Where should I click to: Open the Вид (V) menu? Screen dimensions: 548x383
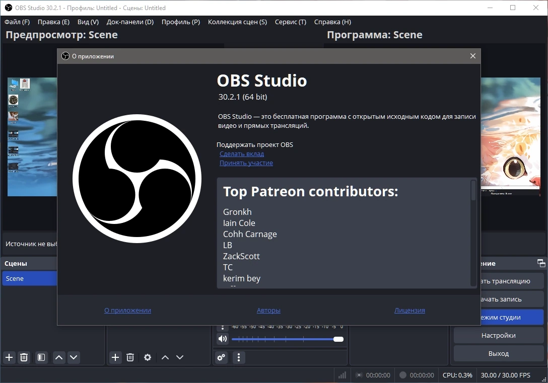tap(88, 22)
